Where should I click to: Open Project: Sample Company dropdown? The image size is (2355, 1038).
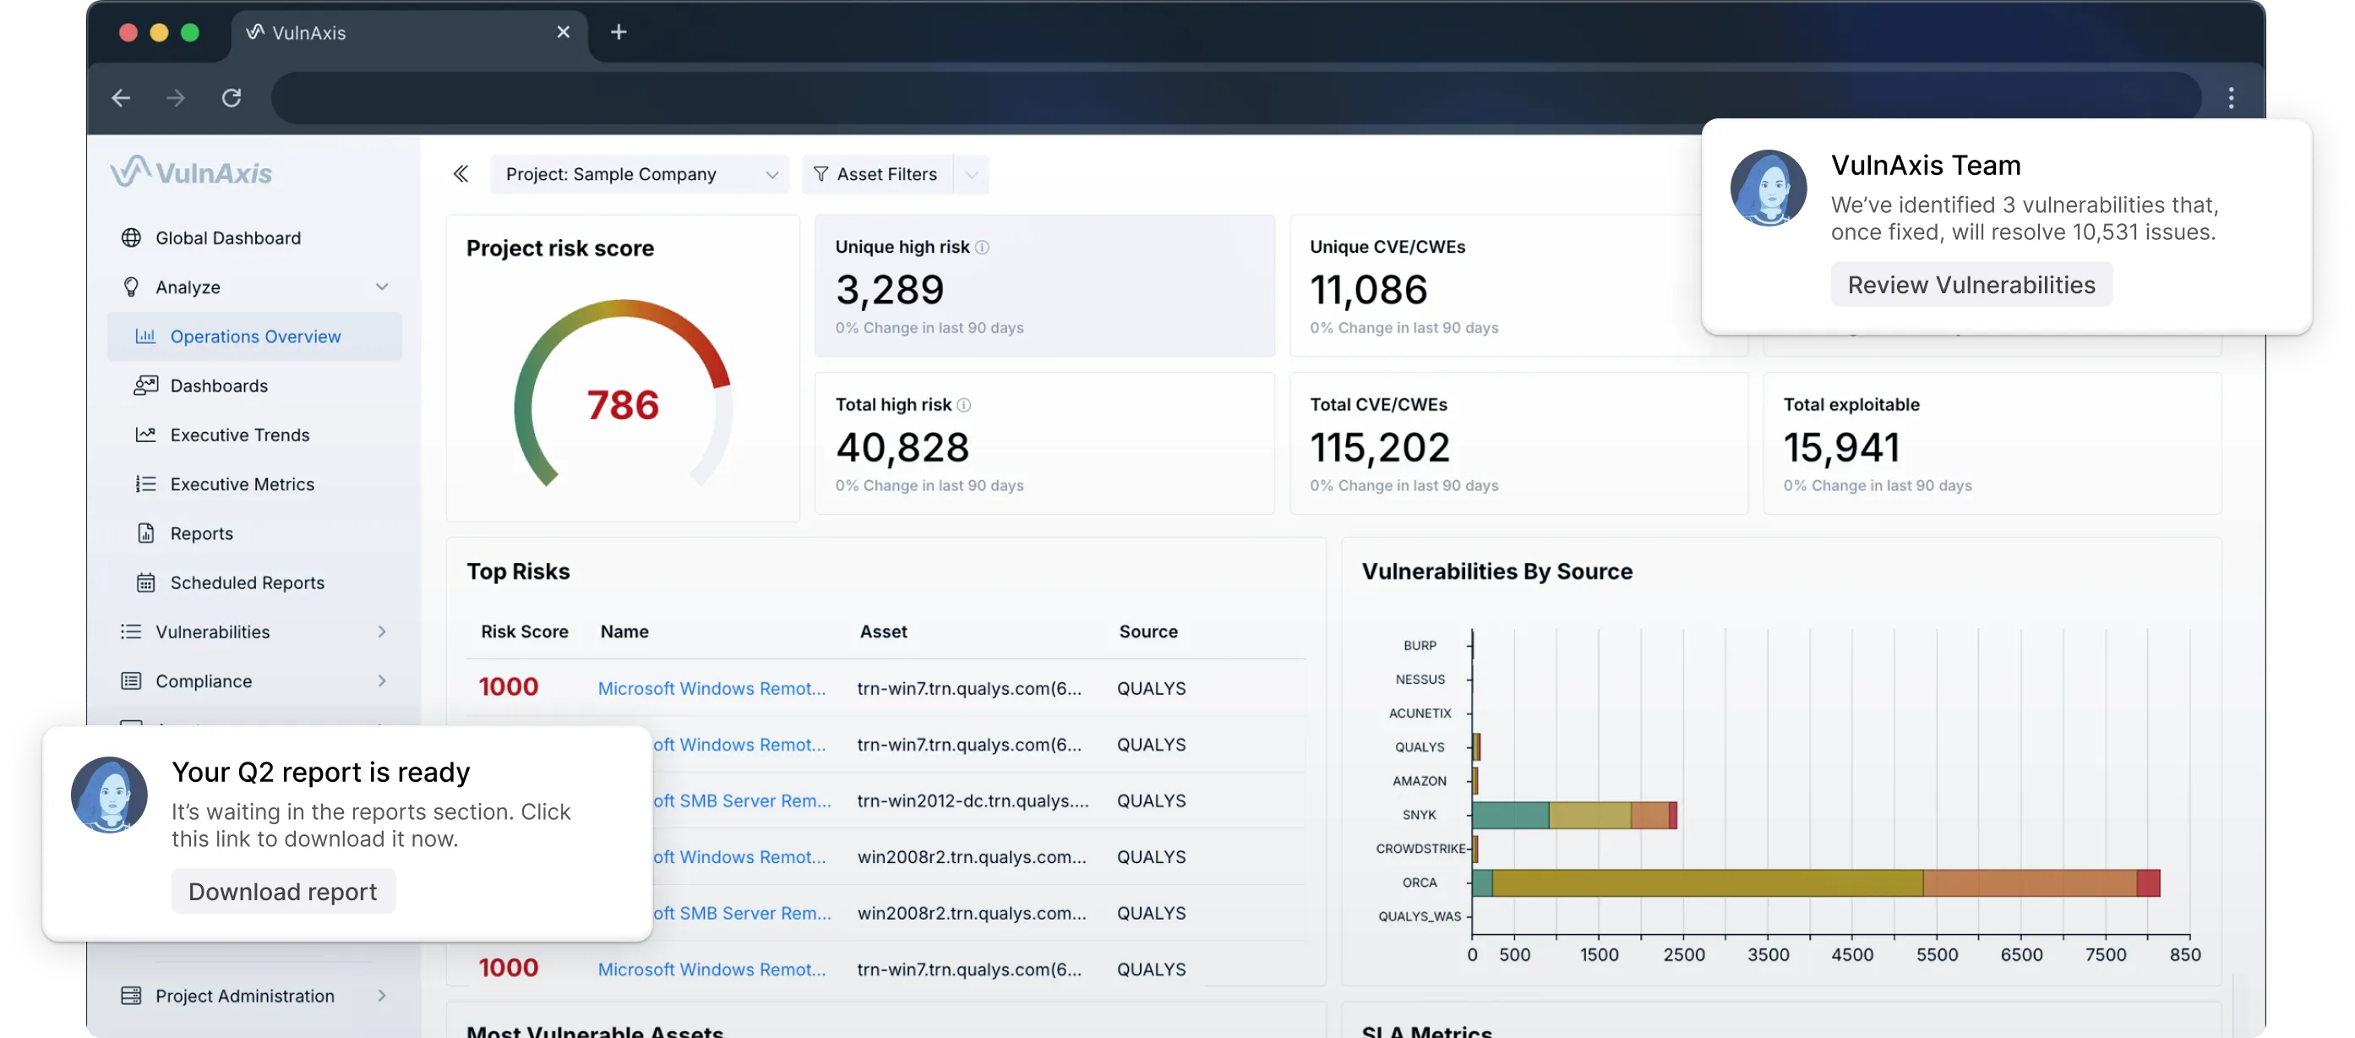coord(639,174)
